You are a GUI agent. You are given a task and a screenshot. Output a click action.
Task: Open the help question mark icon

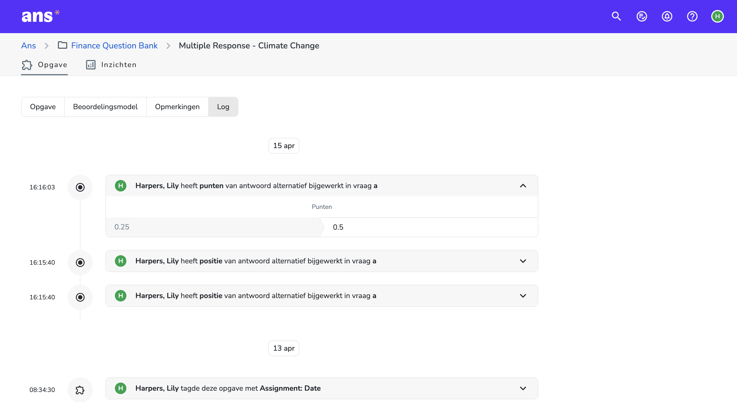[x=692, y=16]
